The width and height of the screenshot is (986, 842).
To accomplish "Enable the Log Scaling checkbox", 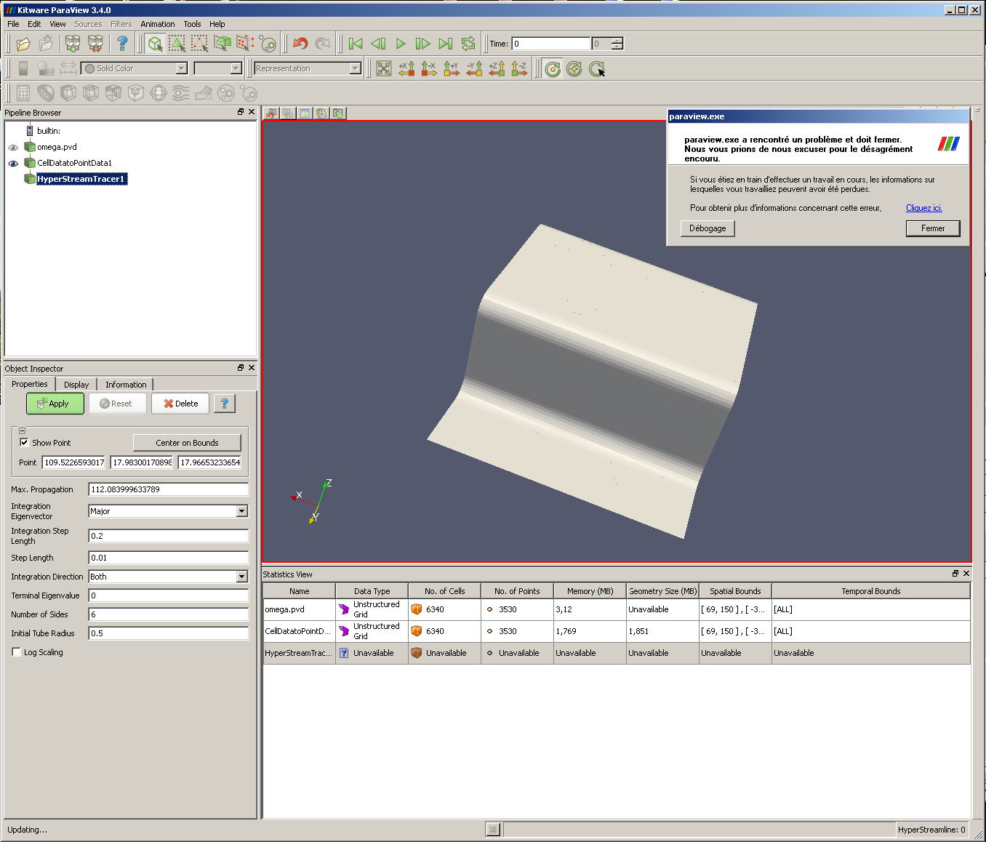I will pos(17,652).
